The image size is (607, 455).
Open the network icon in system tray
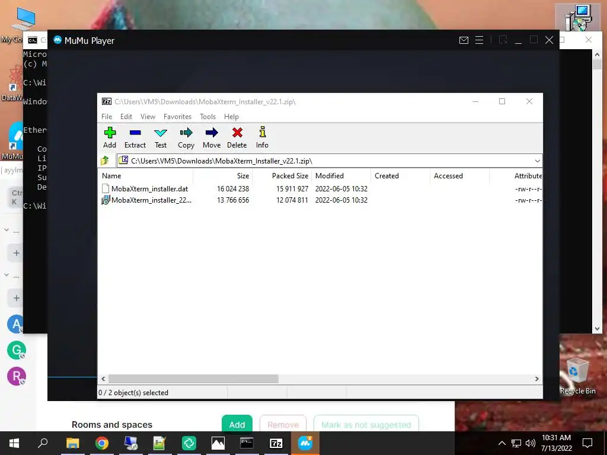[x=516, y=443]
